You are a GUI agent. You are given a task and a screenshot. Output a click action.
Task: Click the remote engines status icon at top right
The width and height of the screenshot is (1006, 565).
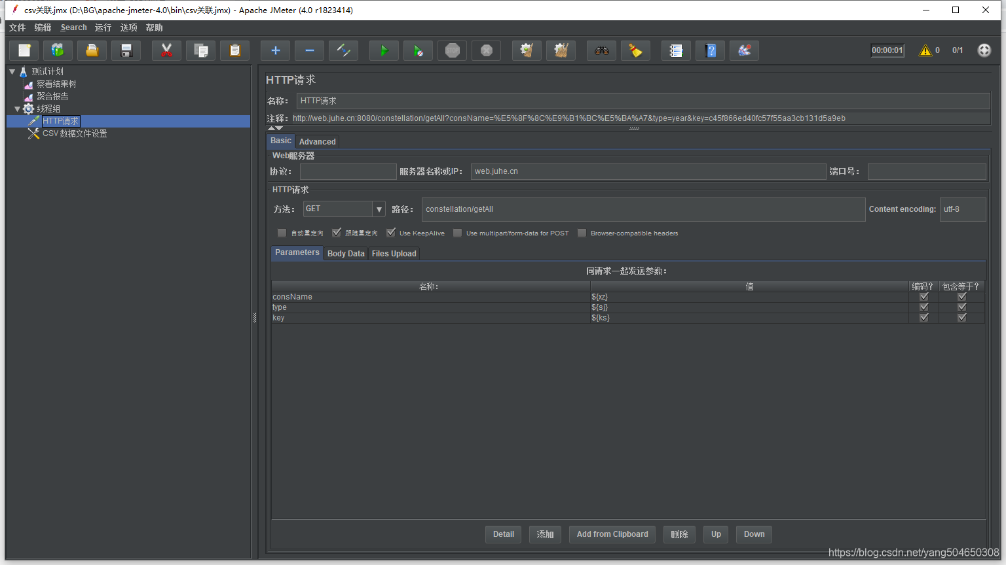click(x=984, y=50)
